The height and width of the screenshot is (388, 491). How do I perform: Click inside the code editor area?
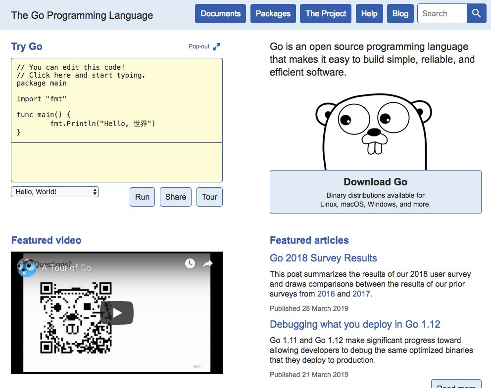tap(117, 100)
